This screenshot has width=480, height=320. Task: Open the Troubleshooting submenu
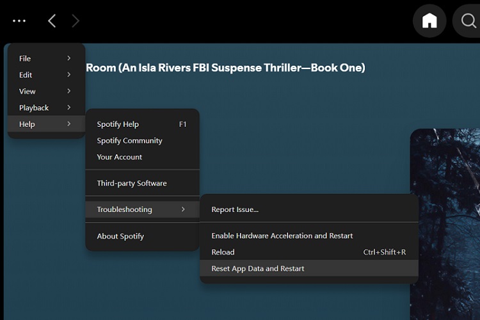(x=142, y=209)
